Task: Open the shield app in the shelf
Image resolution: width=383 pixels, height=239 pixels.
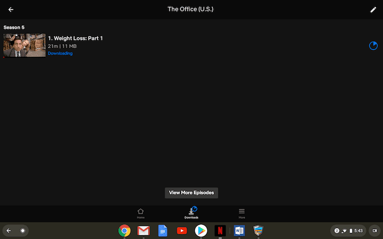Action: pyautogui.click(x=258, y=230)
